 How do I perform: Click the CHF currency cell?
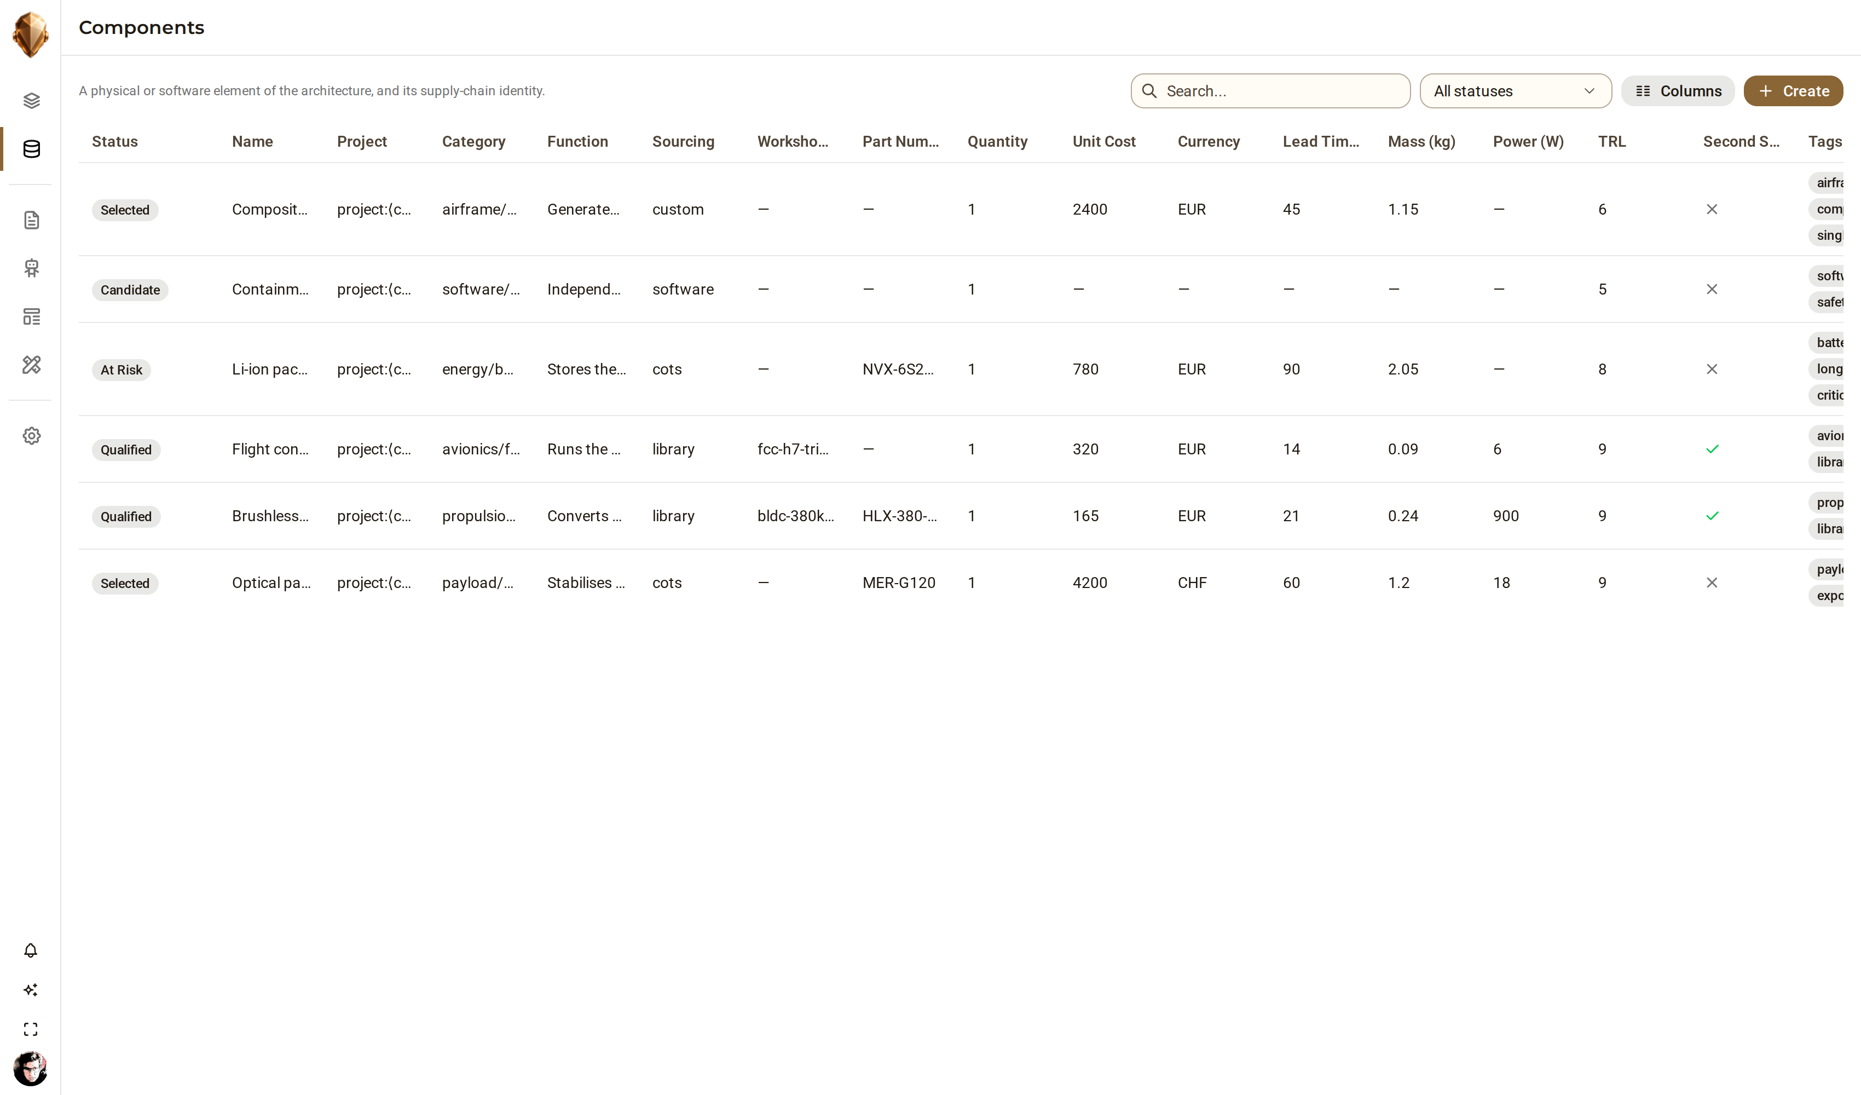(1192, 582)
